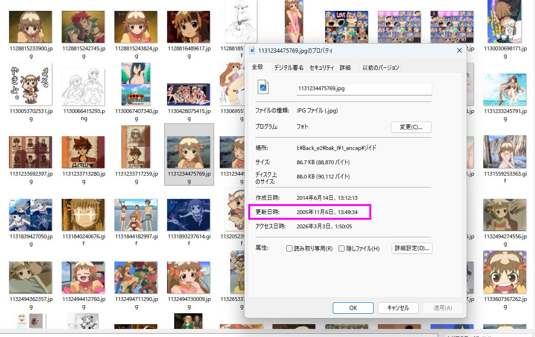Switch to the デジタル署名 tab
The image size is (535, 337).
[289, 68]
